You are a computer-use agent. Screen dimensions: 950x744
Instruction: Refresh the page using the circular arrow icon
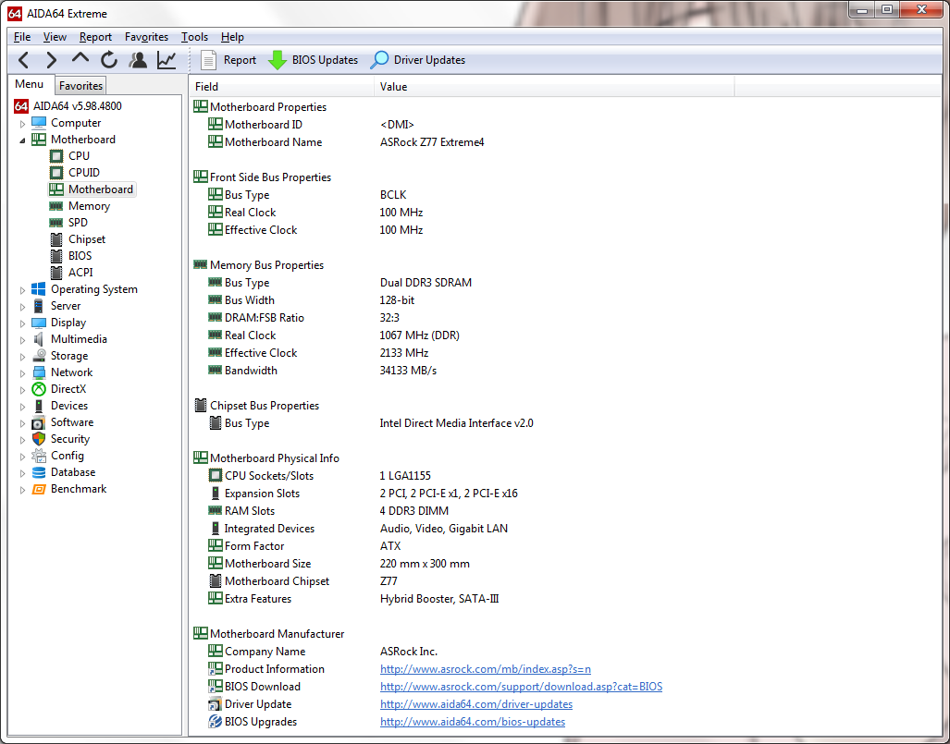pos(109,60)
